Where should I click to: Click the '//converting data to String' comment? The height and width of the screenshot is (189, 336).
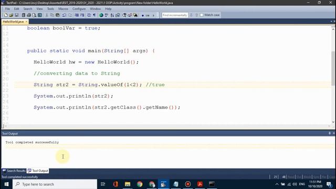click(x=77, y=73)
